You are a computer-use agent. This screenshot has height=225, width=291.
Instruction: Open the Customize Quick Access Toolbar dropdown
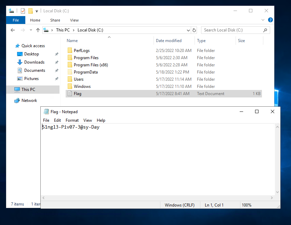pyautogui.click(x=37, y=11)
